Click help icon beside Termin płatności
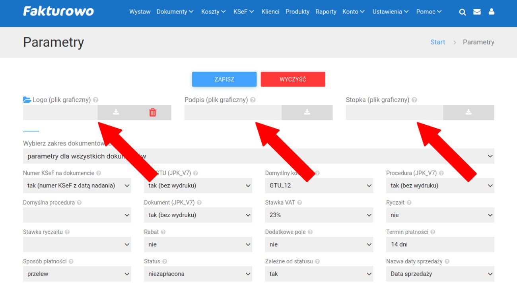Screen dimensions: 517x288 point(433,232)
